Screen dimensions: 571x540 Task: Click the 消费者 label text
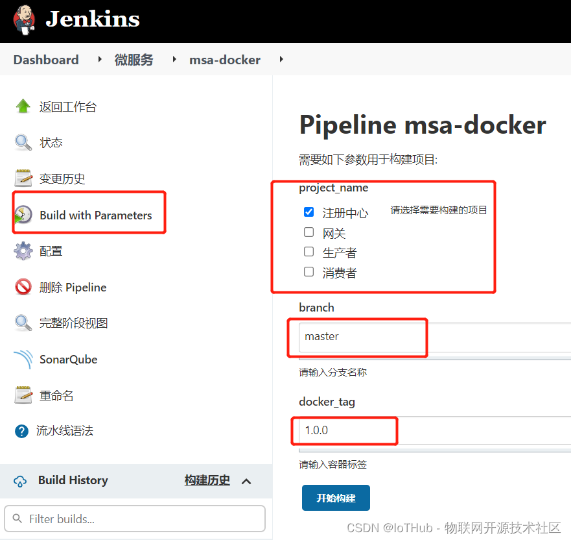coord(340,273)
